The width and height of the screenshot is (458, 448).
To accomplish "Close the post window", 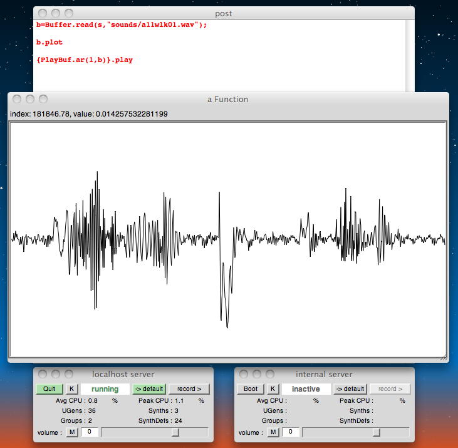I will coord(43,13).
